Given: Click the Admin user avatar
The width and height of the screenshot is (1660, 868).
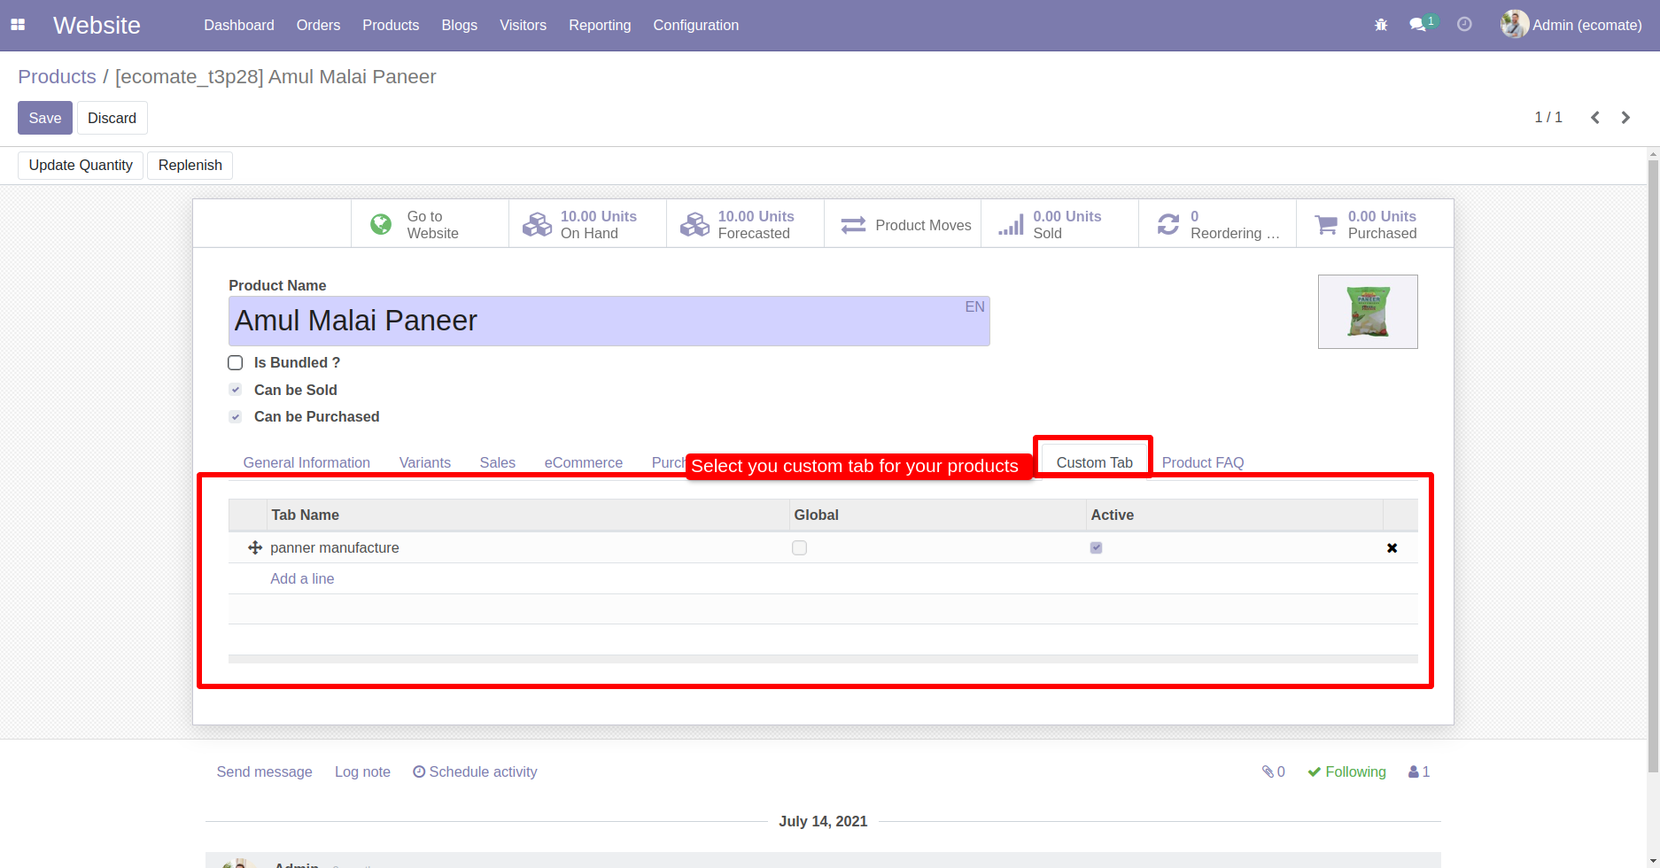Looking at the screenshot, I should pos(1514,25).
